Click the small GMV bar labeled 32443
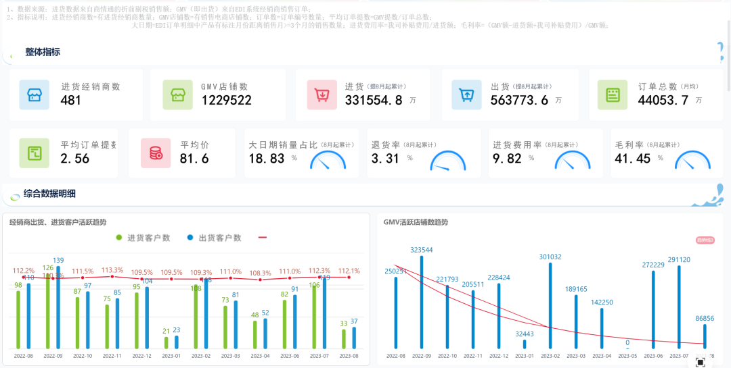This screenshot has height=368, width=731. tap(525, 344)
